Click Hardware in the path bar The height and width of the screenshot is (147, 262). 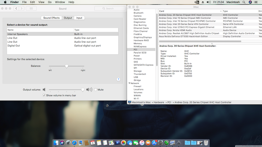159,102
